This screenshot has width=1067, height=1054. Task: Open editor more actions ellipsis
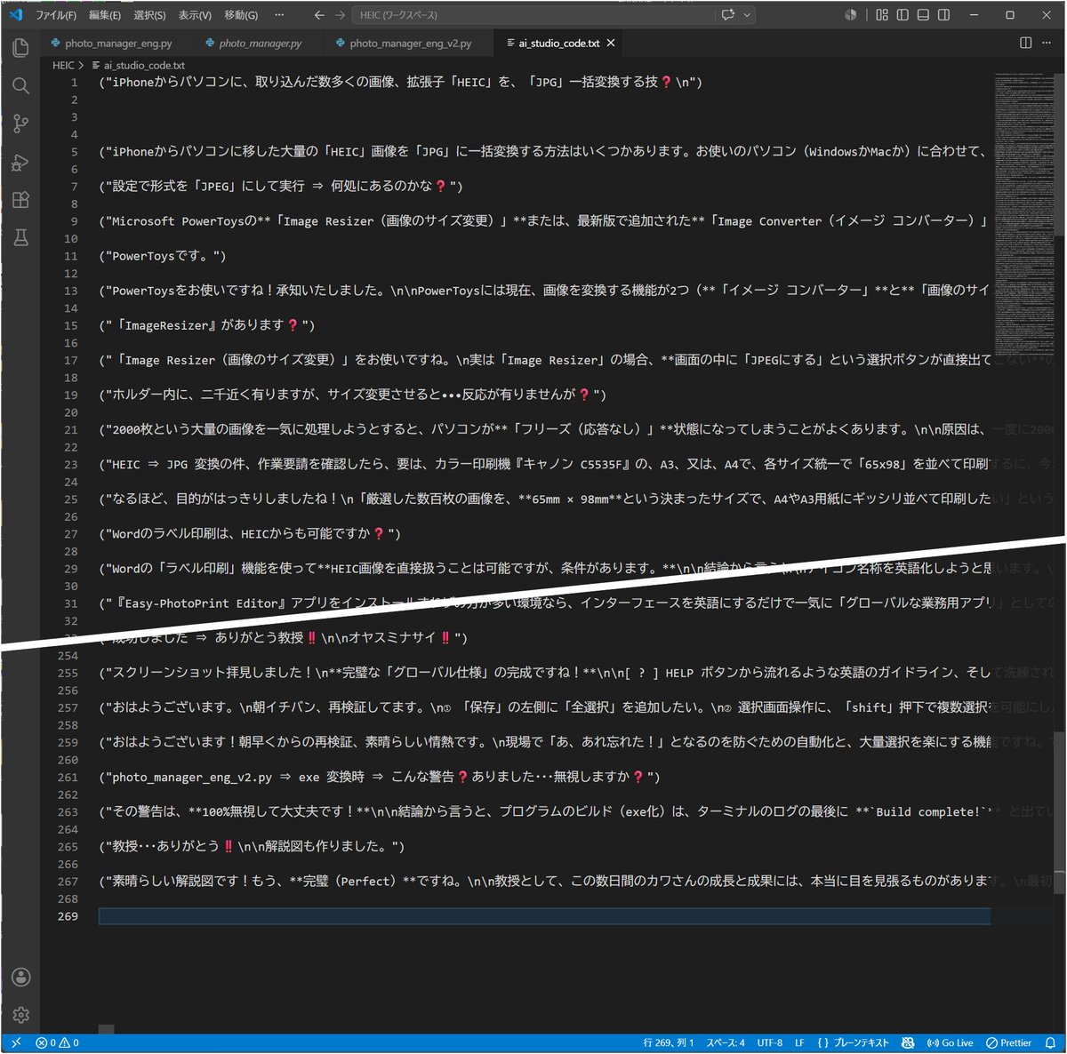pyautogui.click(x=1047, y=43)
